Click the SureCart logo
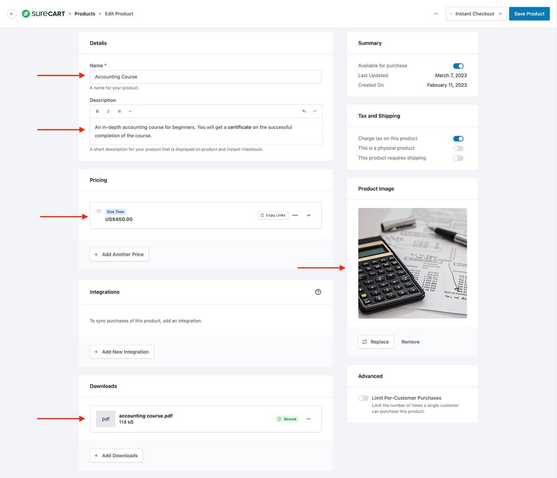Image resolution: width=557 pixels, height=478 pixels. click(x=43, y=13)
